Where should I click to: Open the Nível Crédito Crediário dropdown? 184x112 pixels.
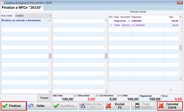[x=33, y=16]
